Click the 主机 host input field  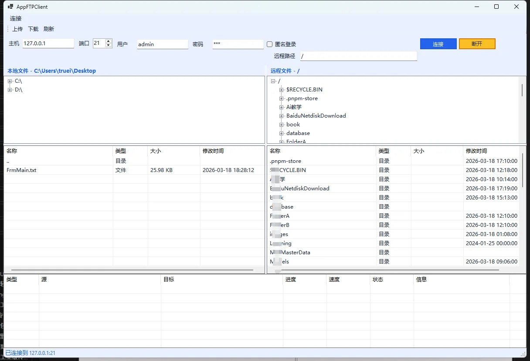coord(48,44)
